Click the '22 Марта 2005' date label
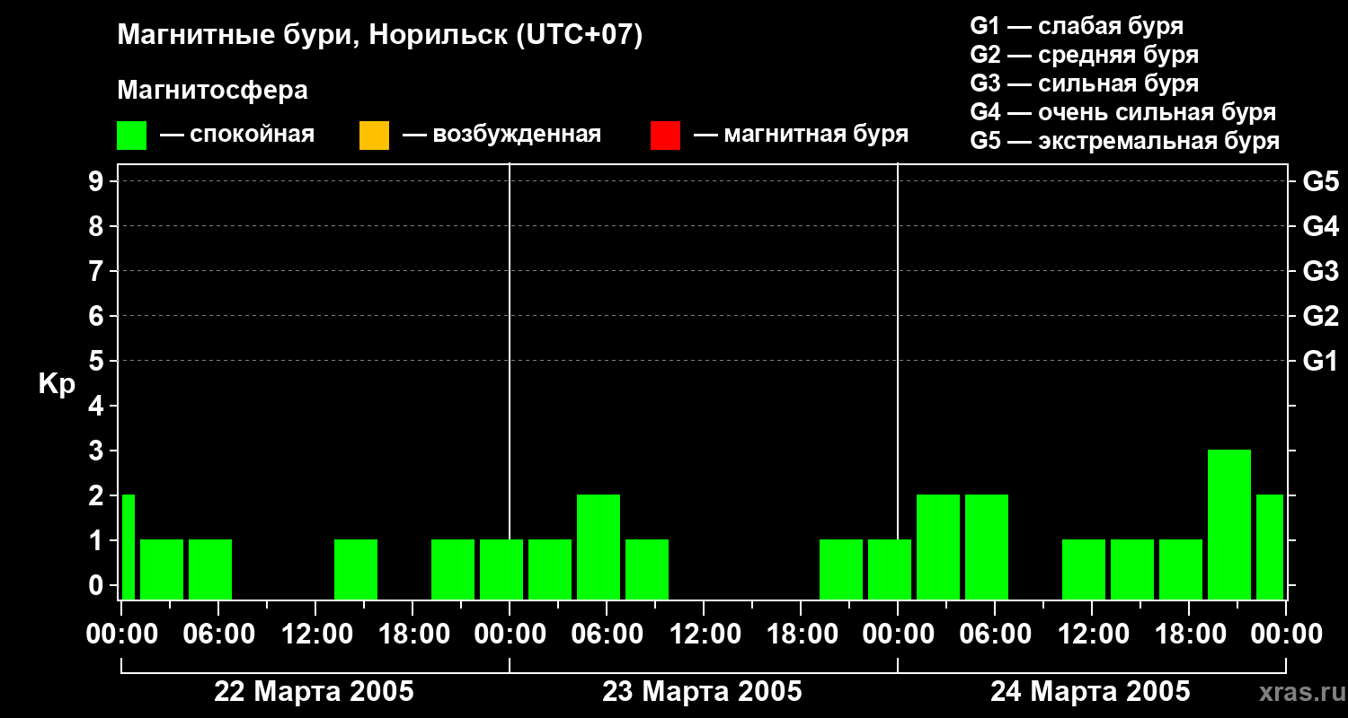The image size is (1348, 718). point(314,692)
